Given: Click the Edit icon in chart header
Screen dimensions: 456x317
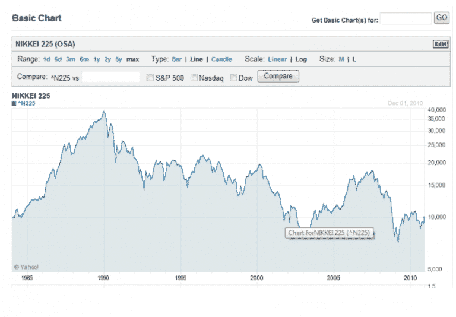Looking at the screenshot, I should [x=440, y=45].
